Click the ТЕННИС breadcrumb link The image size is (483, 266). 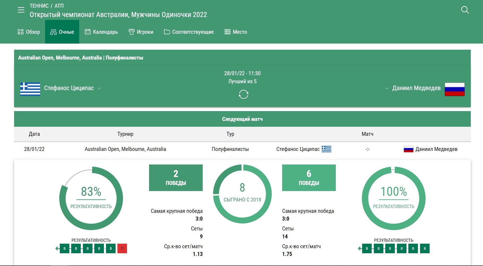tap(39, 6)
